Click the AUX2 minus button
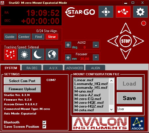 tap(96, 45)
